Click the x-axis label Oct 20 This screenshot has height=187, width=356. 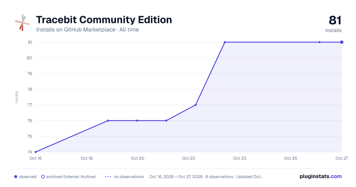pyautogui.click(x=138, y=158)
